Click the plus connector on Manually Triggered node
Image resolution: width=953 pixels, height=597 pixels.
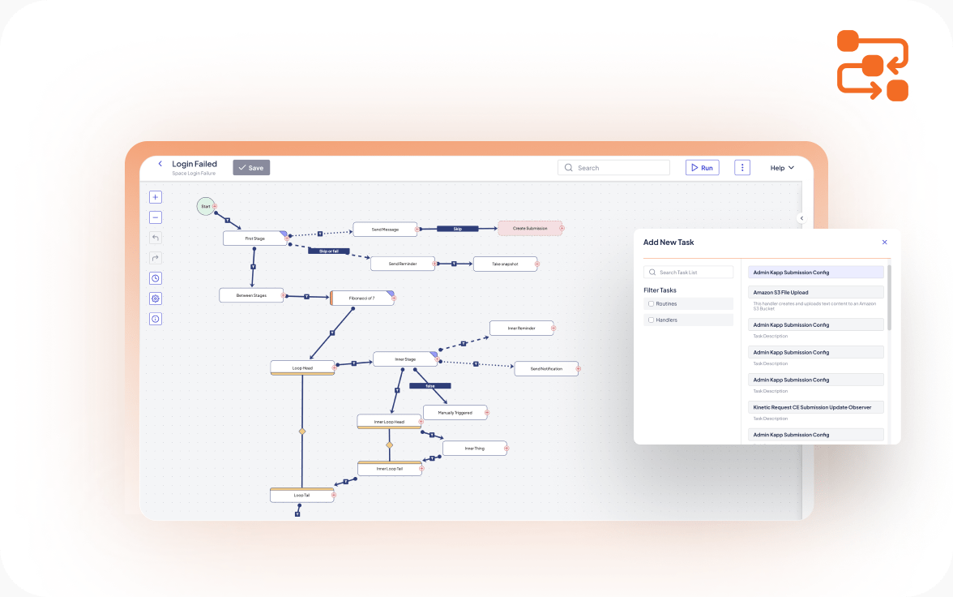(487, 413)
